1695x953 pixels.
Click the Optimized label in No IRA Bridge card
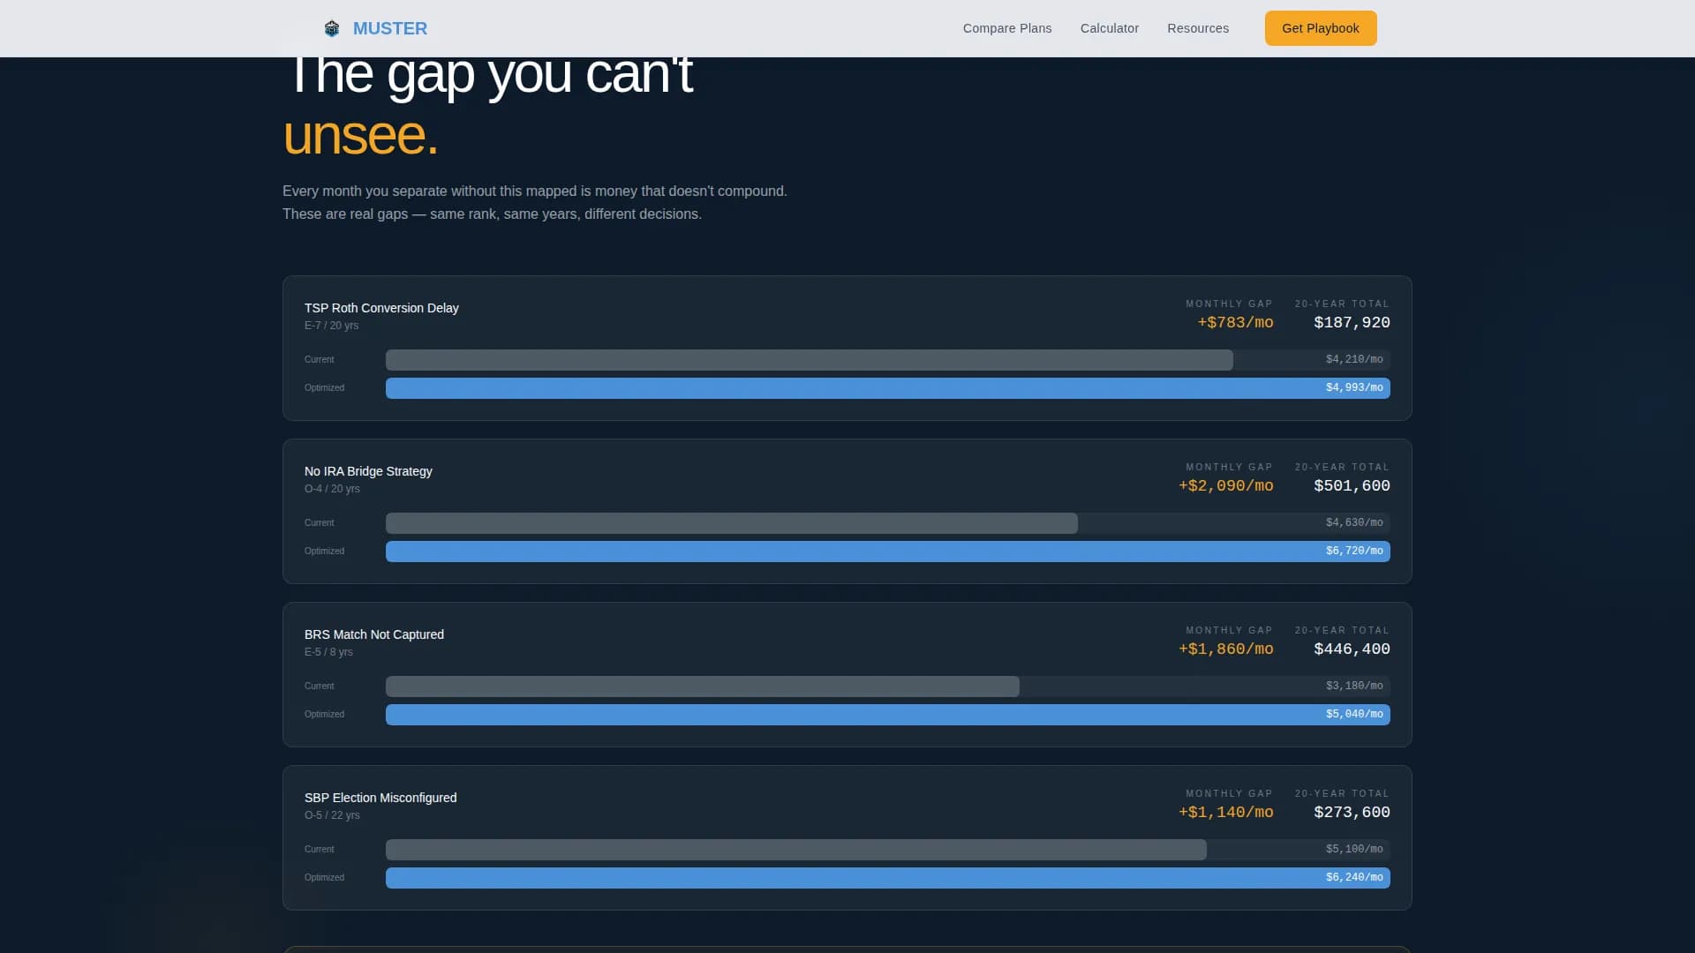(324, 552)
